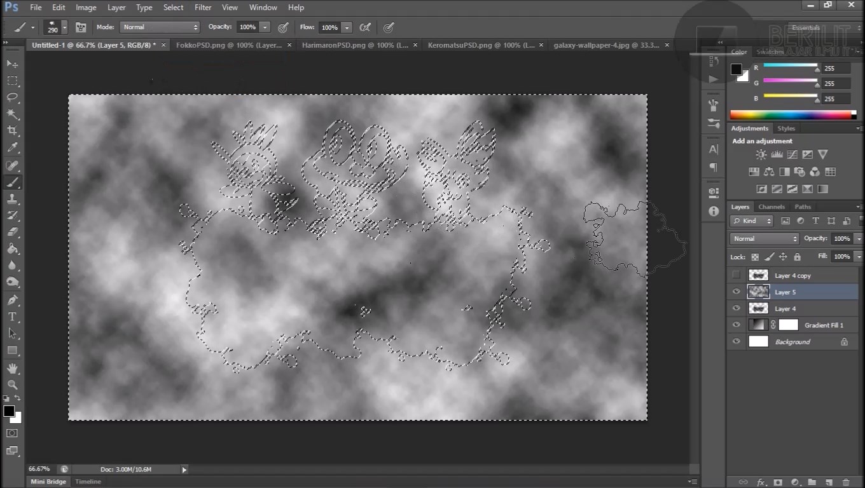Click the foreground color swatch in toolbar
This screenshot has height=488, width=865.
tap(9, 411)
